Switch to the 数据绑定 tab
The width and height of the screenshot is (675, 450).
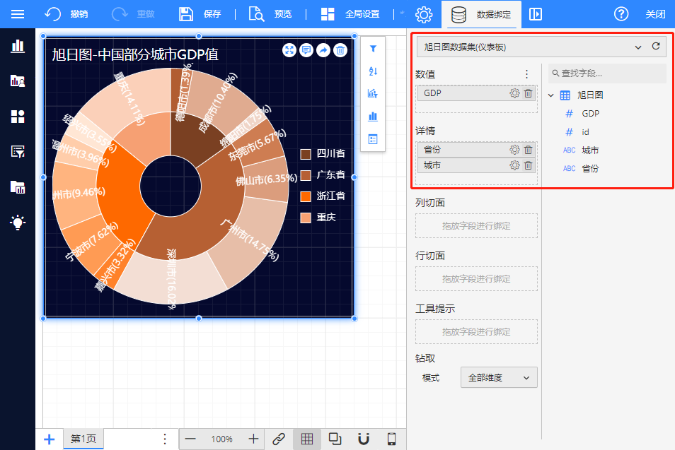[481, 14]
